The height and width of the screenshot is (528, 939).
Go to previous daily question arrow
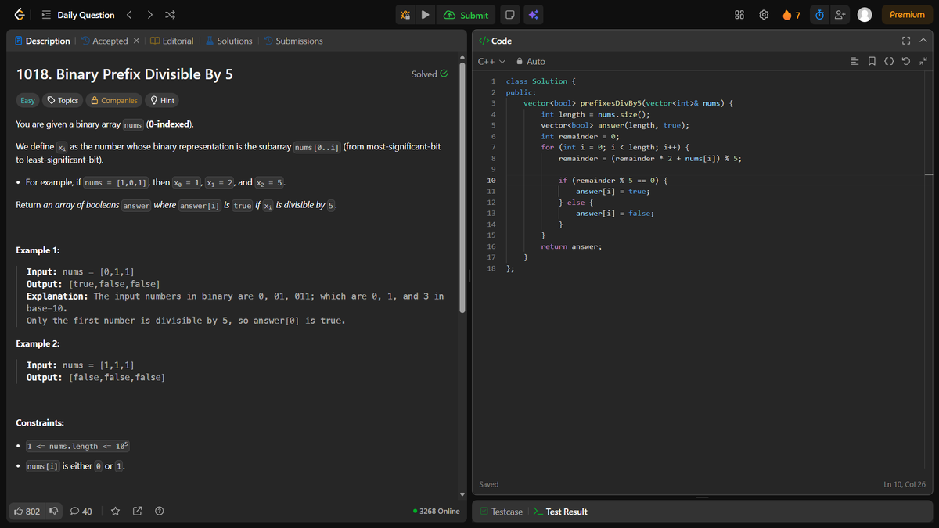point(131,15)
